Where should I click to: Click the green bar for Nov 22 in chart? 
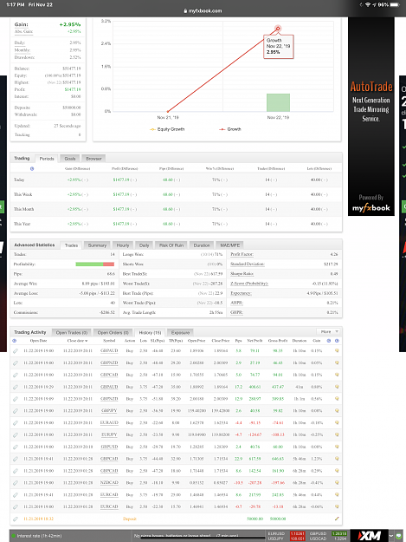278,102
